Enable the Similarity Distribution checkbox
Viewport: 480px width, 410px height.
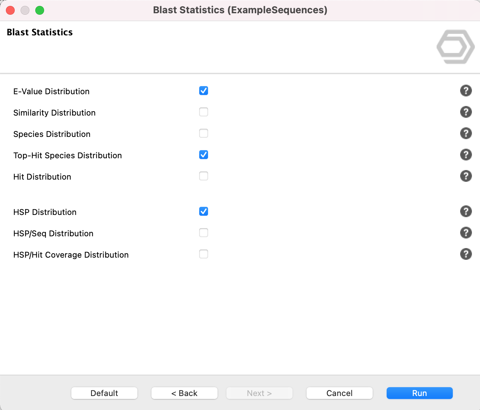[x=204, y=112]
